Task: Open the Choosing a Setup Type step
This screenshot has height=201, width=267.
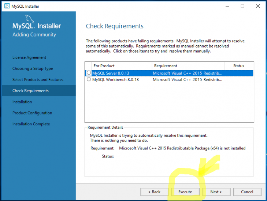Action: point(33,69)
